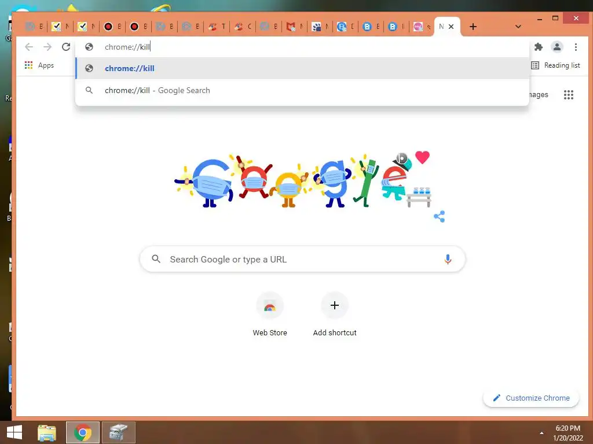The height and width of the screenshot is (444, 593).
Task: Open the Extensions puzzle-piece icon
Action: click(x=538, y=47)
